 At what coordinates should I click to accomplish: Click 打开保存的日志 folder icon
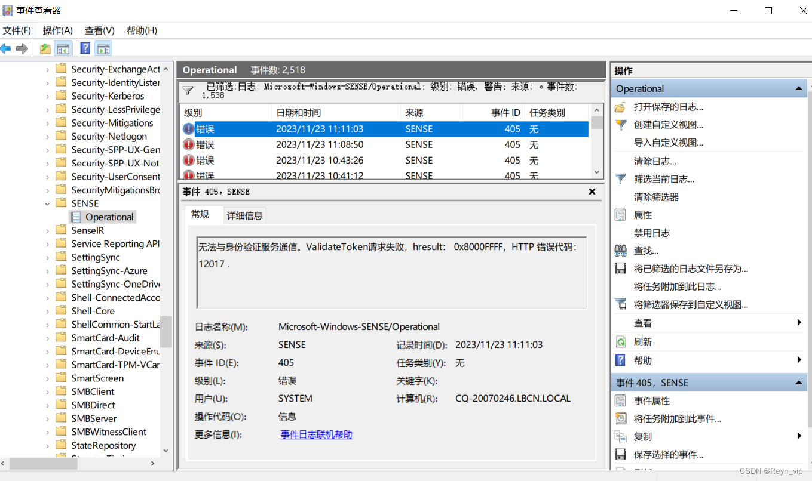click(x=621, y=107)
